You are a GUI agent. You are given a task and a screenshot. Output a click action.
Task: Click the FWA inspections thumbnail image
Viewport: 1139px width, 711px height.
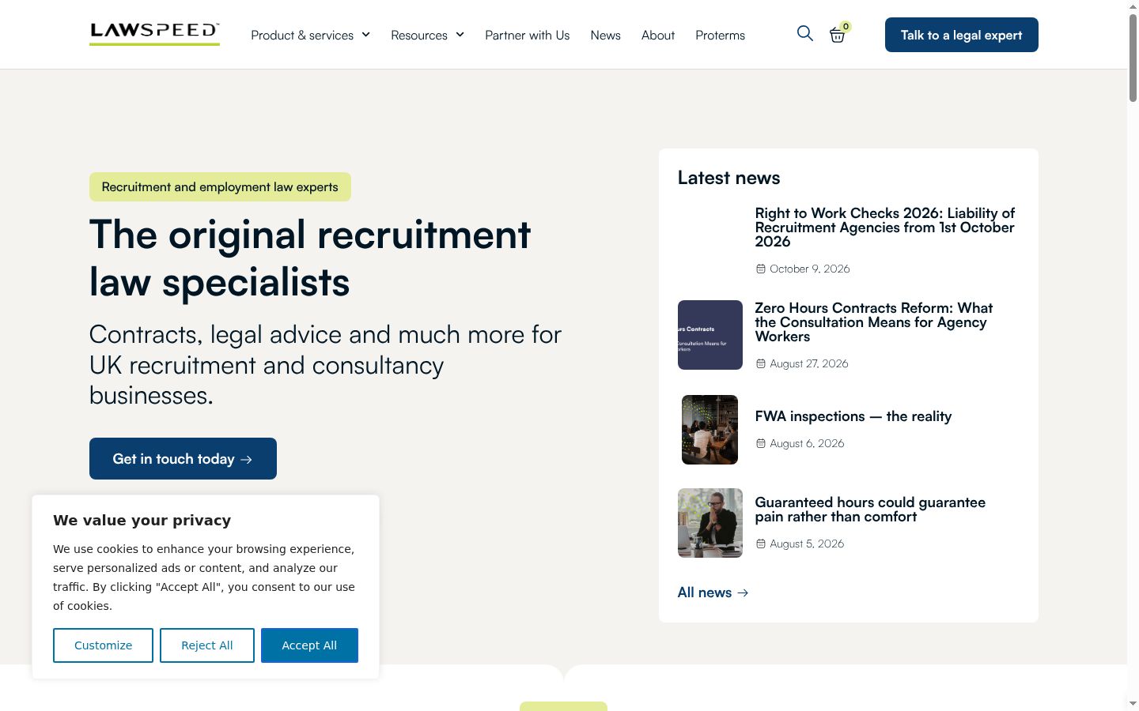pyautogui.click(x=710, y=430)
